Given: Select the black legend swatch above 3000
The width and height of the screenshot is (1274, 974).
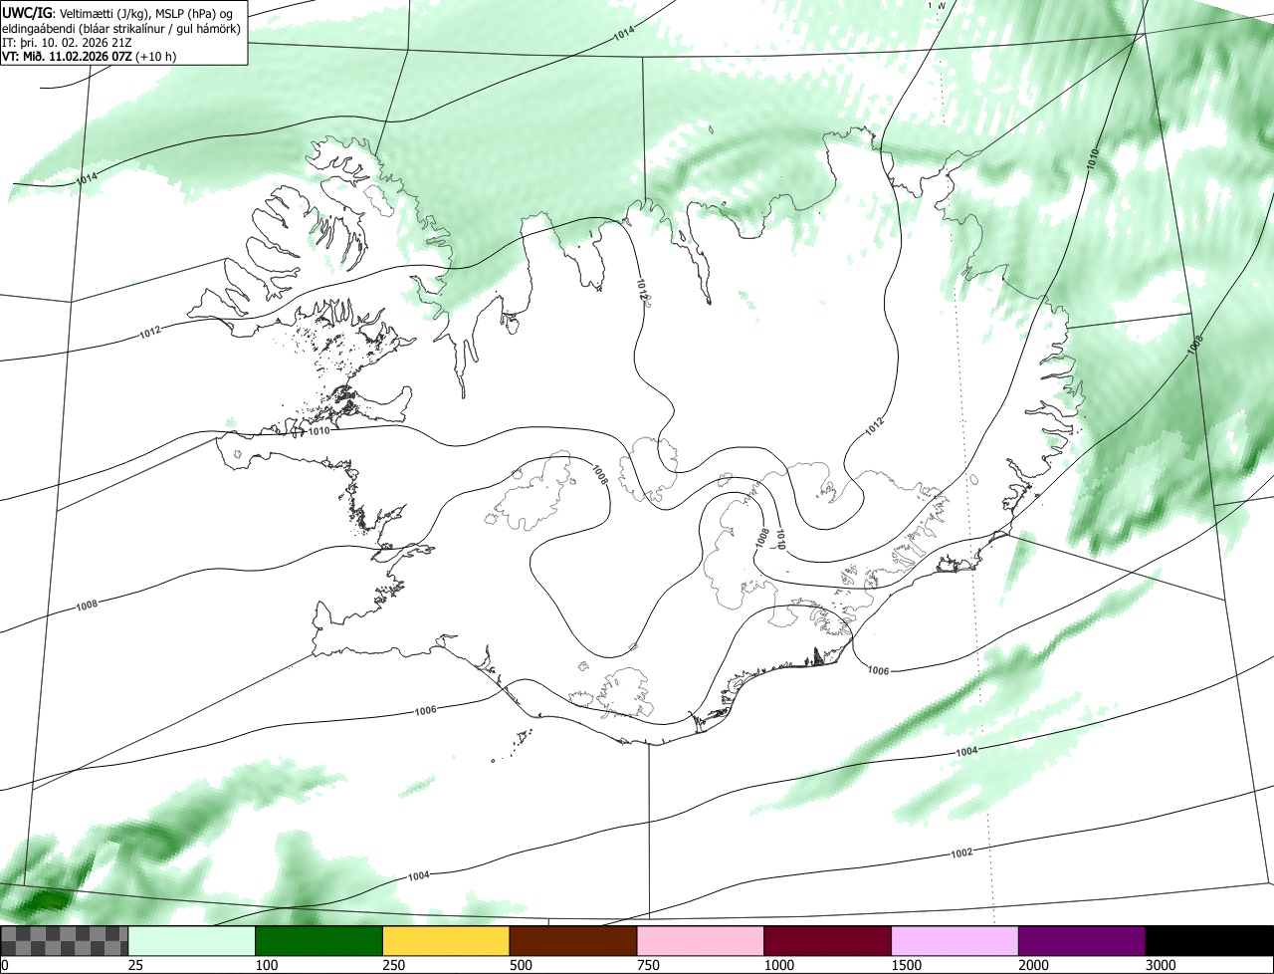Looking at the screenshot, I should coord(1209,941).
